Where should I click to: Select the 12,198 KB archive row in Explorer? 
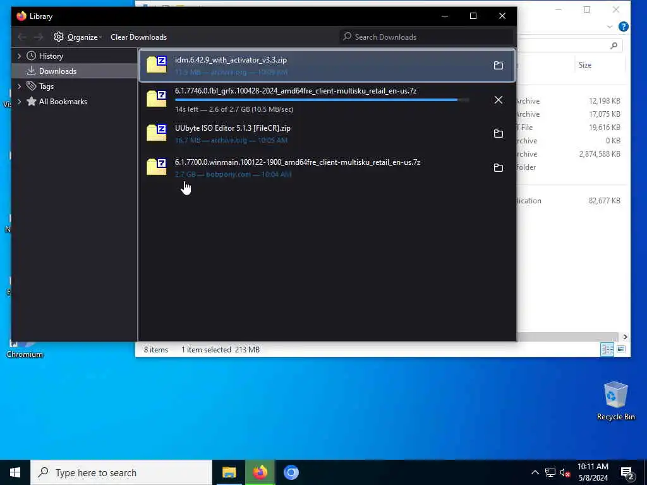pos(571,101)
